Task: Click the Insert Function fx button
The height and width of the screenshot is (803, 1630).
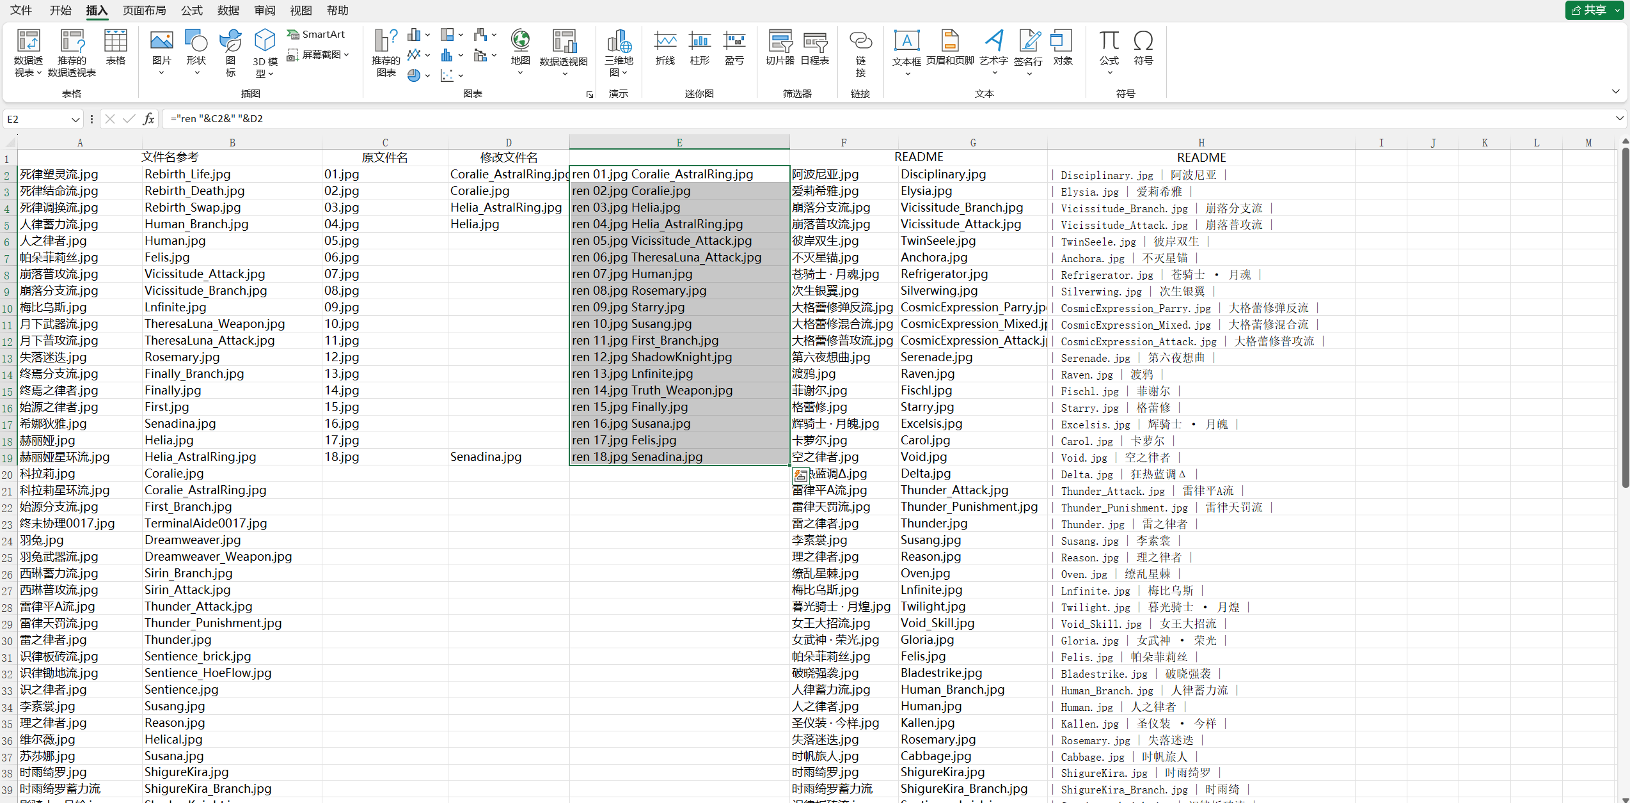Action: (148, 119)
